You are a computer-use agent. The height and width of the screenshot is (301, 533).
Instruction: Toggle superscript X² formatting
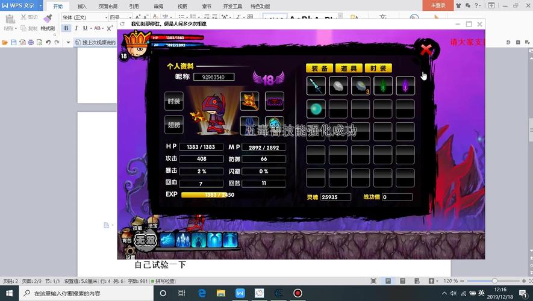tap(110, 28)
